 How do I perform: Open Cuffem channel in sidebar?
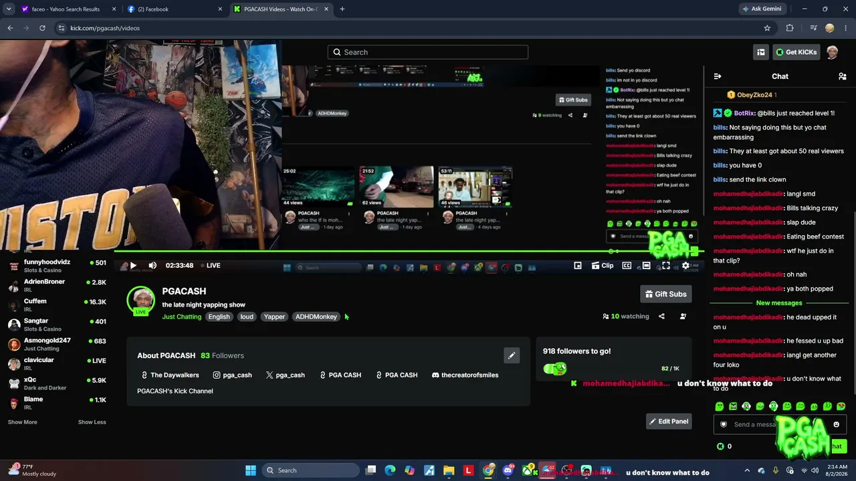[57, 305]
